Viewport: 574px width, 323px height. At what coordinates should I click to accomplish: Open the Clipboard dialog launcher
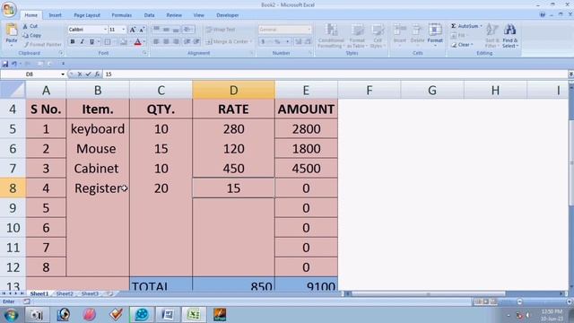(x=61, y=53)
